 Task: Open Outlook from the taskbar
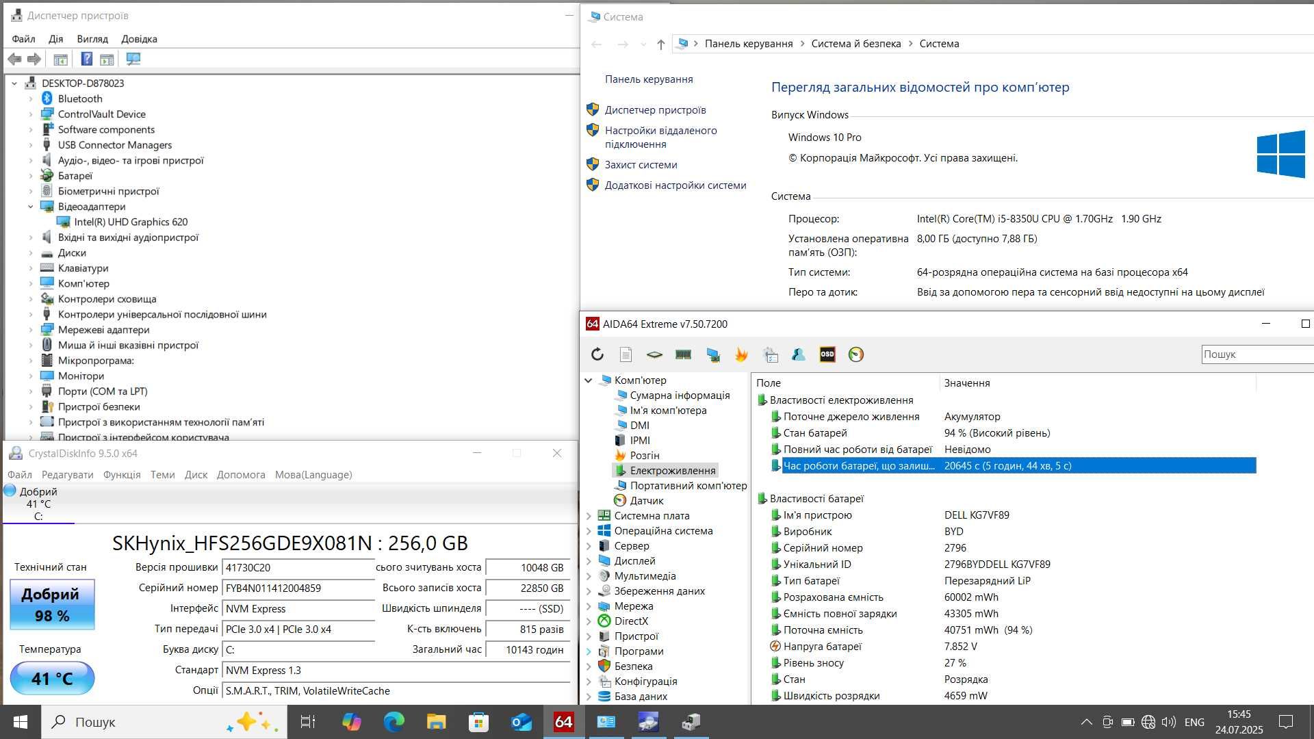pos(521,722)
